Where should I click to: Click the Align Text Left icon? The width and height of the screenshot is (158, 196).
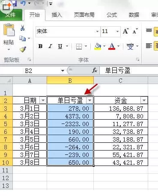coord(149,46)
